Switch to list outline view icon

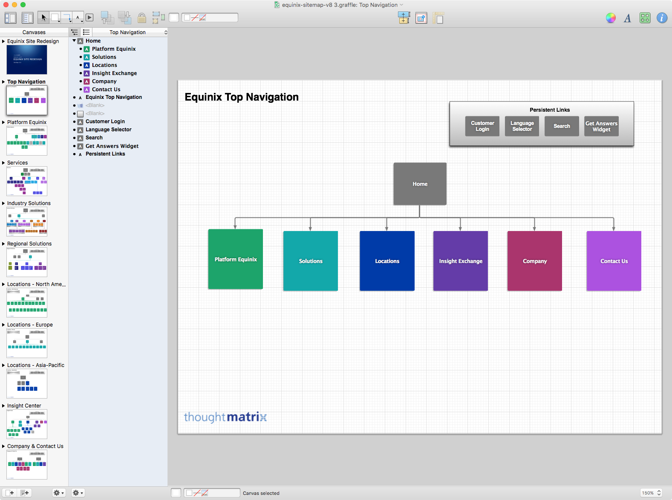coord(86,32)
